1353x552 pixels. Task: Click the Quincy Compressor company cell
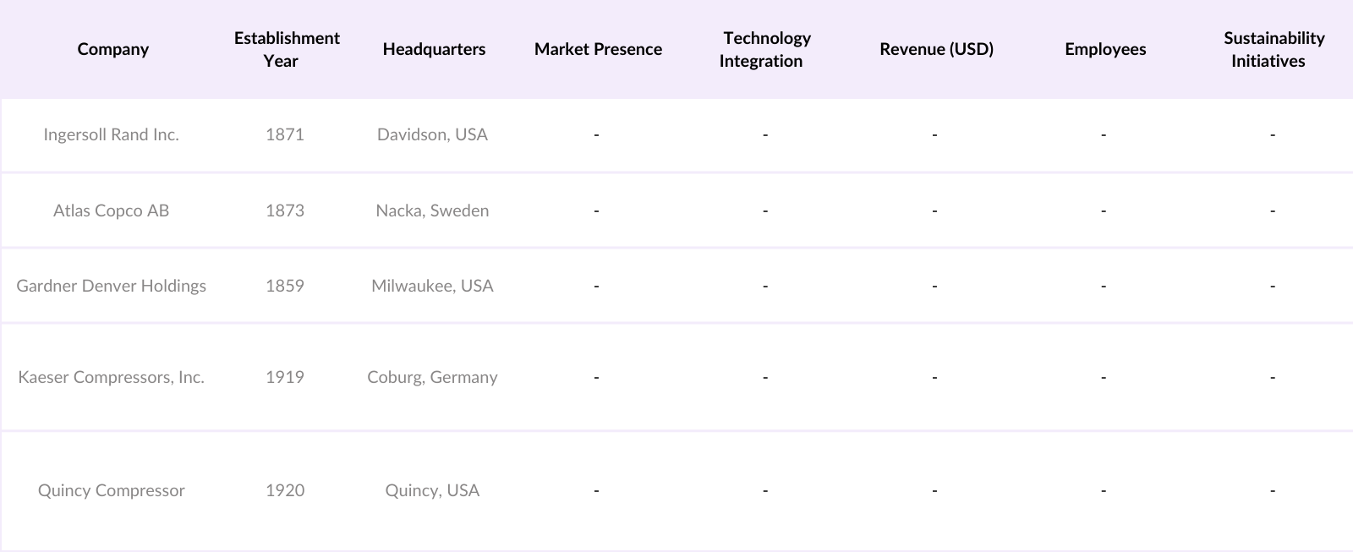[x=112, y=490]
